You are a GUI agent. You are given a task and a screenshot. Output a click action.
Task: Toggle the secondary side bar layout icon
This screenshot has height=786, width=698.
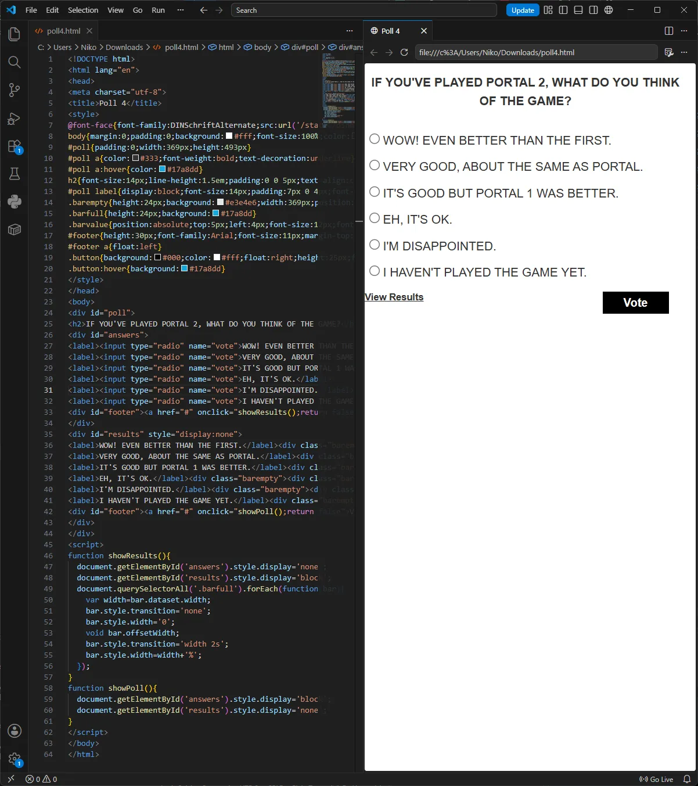(593, 10)
